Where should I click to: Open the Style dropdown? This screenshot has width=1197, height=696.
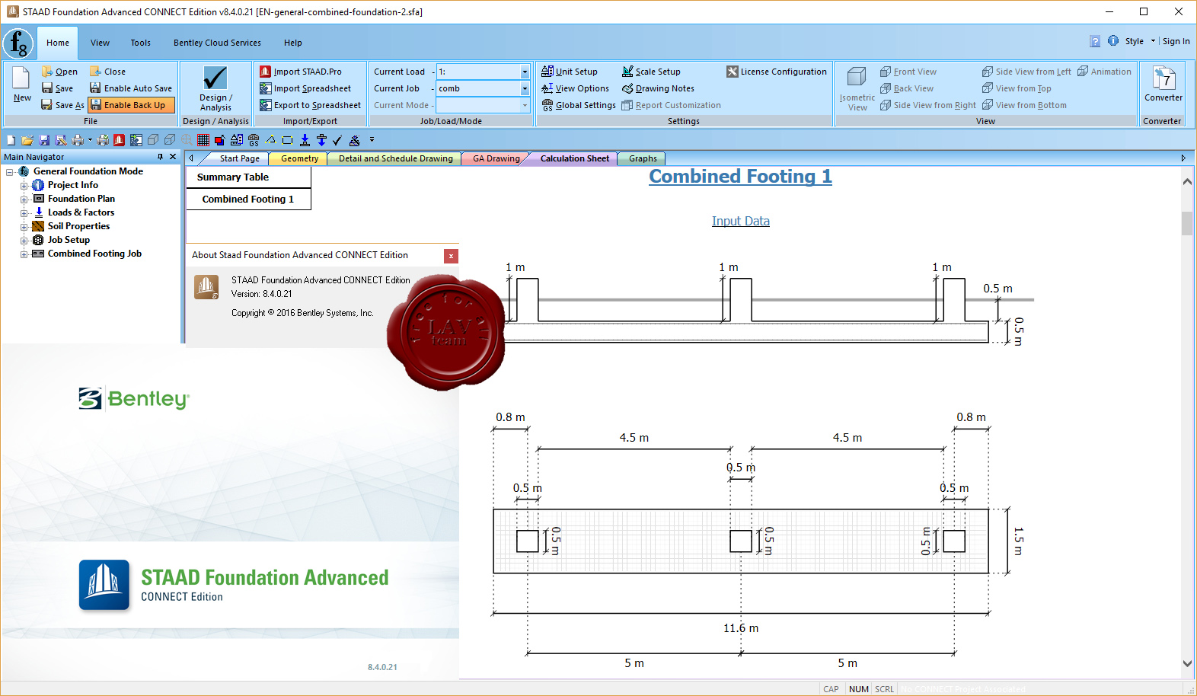pos(1140,41)
